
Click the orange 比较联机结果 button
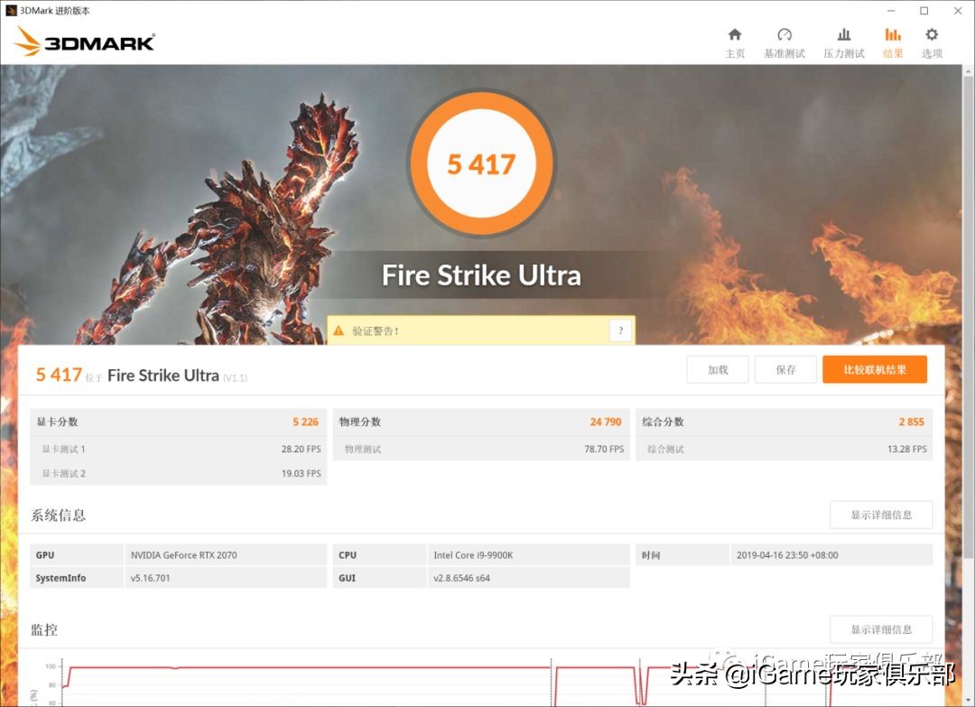point(874,369)
